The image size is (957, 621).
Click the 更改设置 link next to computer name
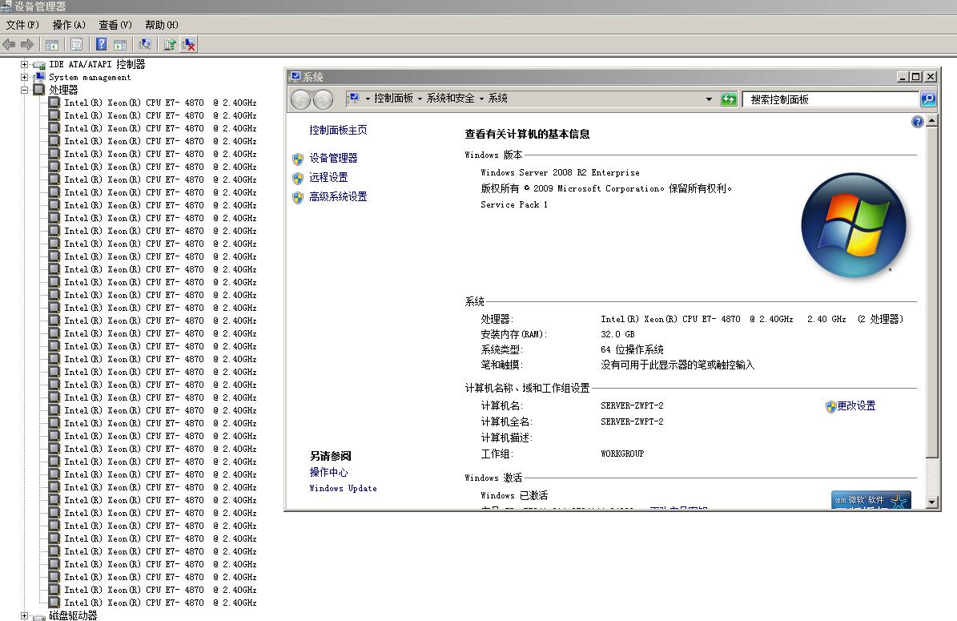pyautogui.click(x=856, y=406)
